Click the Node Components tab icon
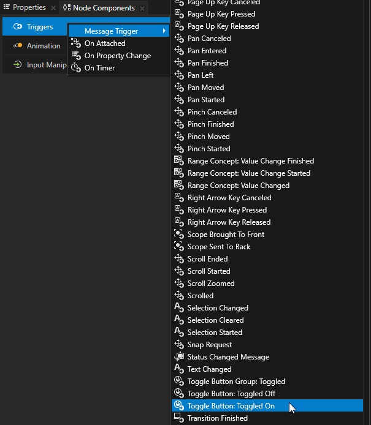 67,7
